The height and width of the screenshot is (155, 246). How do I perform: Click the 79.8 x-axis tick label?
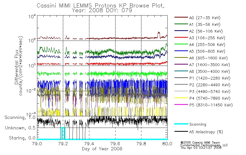click(x=141, y=144)
